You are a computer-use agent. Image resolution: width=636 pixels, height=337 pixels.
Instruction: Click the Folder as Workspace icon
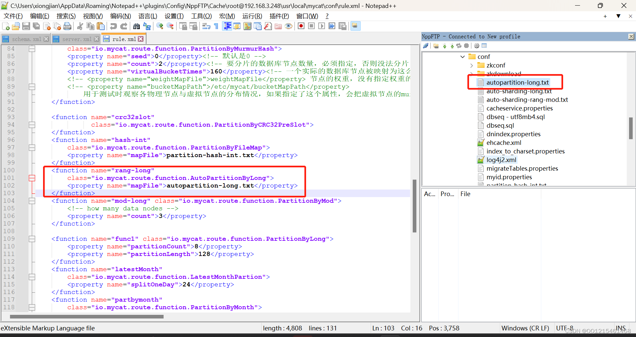click(x=278, y=26)
